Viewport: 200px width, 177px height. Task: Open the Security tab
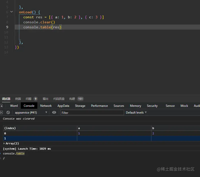tap(152, 106)
